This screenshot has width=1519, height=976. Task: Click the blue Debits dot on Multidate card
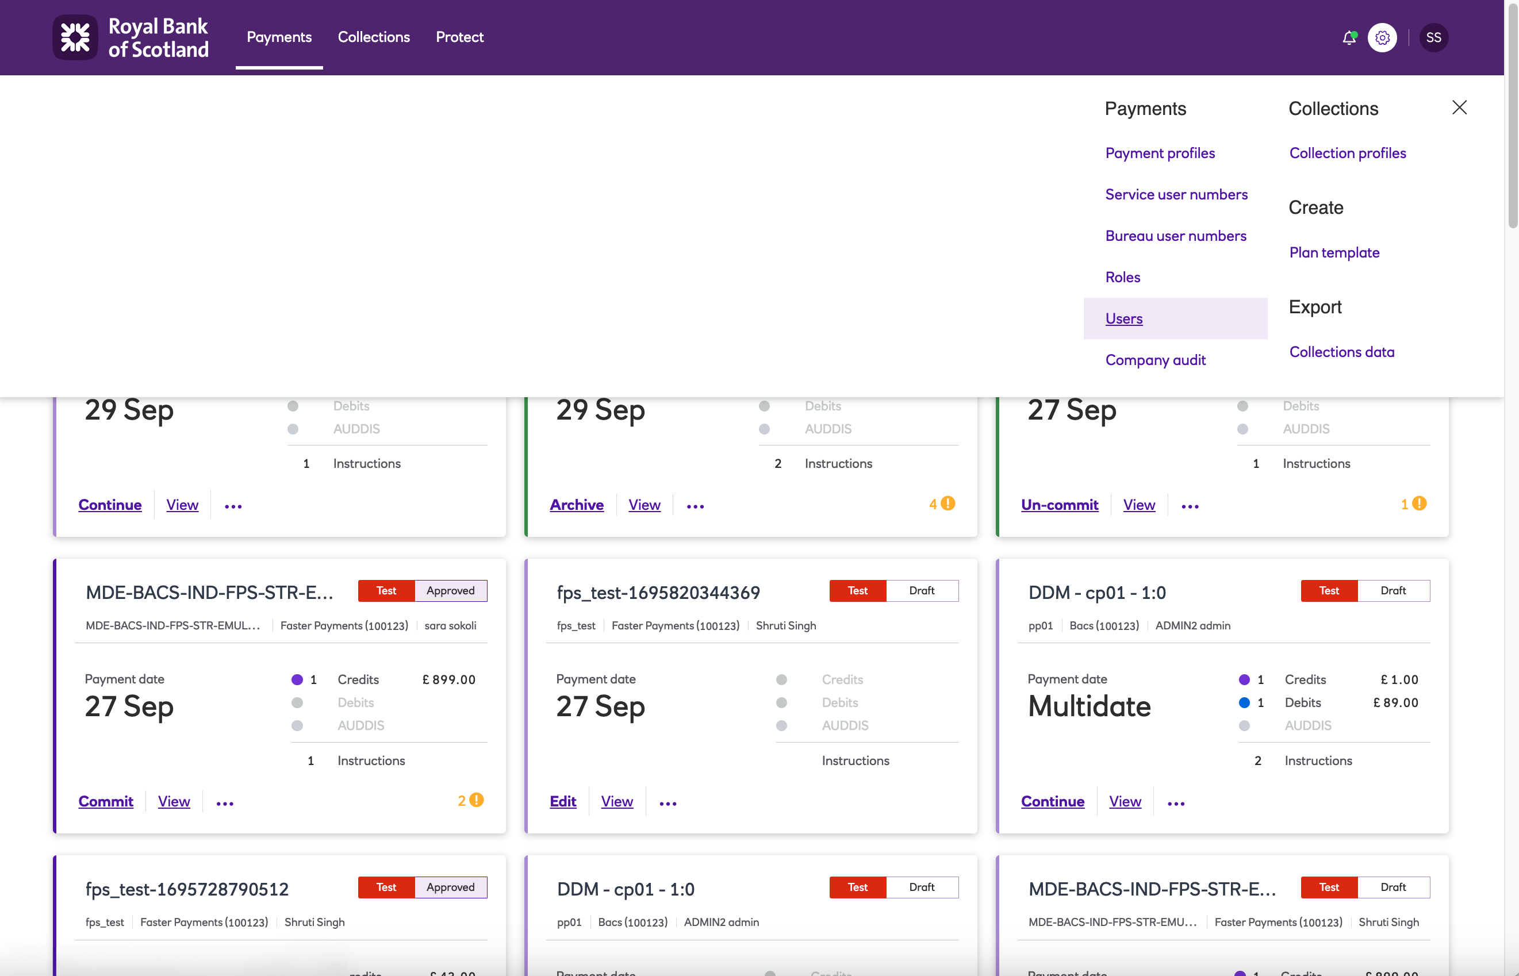tap(1244, 702)
